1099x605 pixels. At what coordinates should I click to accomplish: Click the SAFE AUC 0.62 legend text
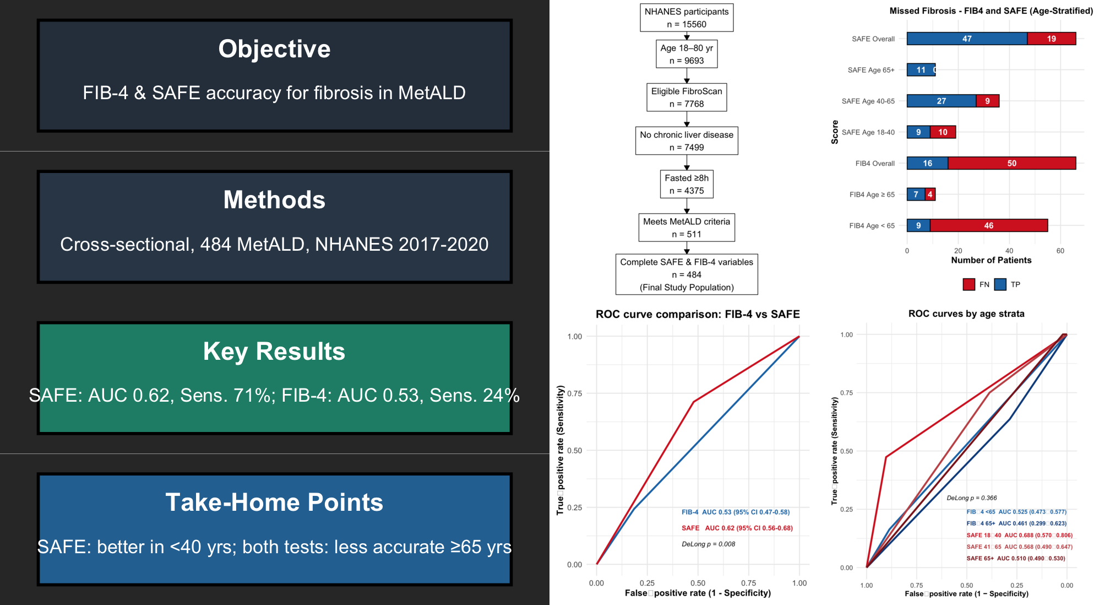tap(737, 528)
